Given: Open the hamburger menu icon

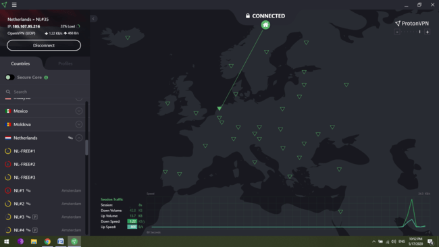Looking at the screenshot, I should (14, 5).
